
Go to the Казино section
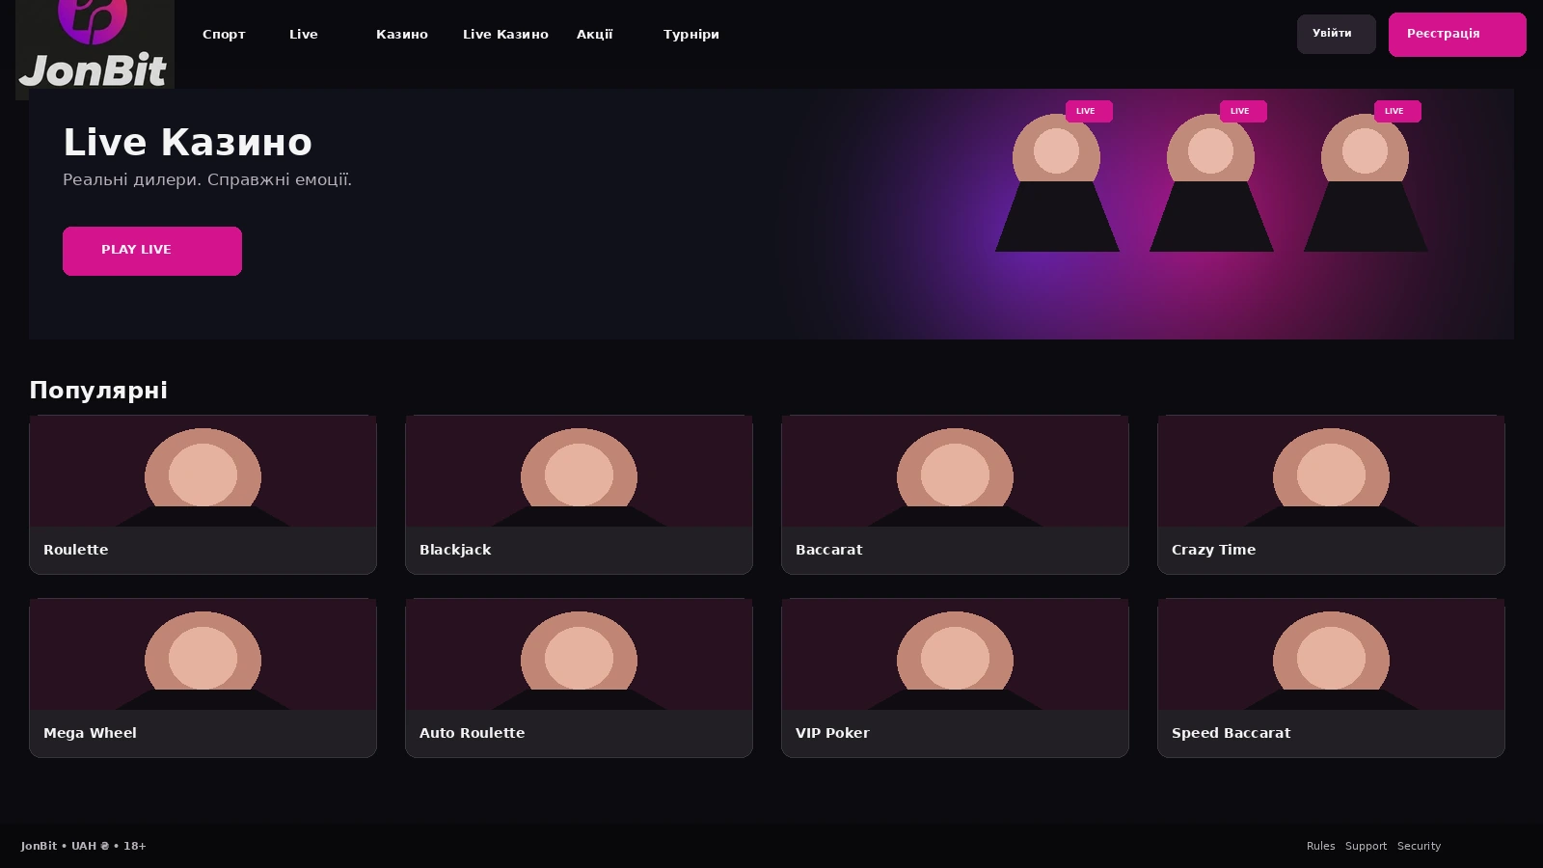click(402, 35)
